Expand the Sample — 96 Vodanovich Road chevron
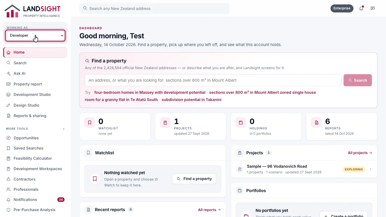 coord(370,169)
